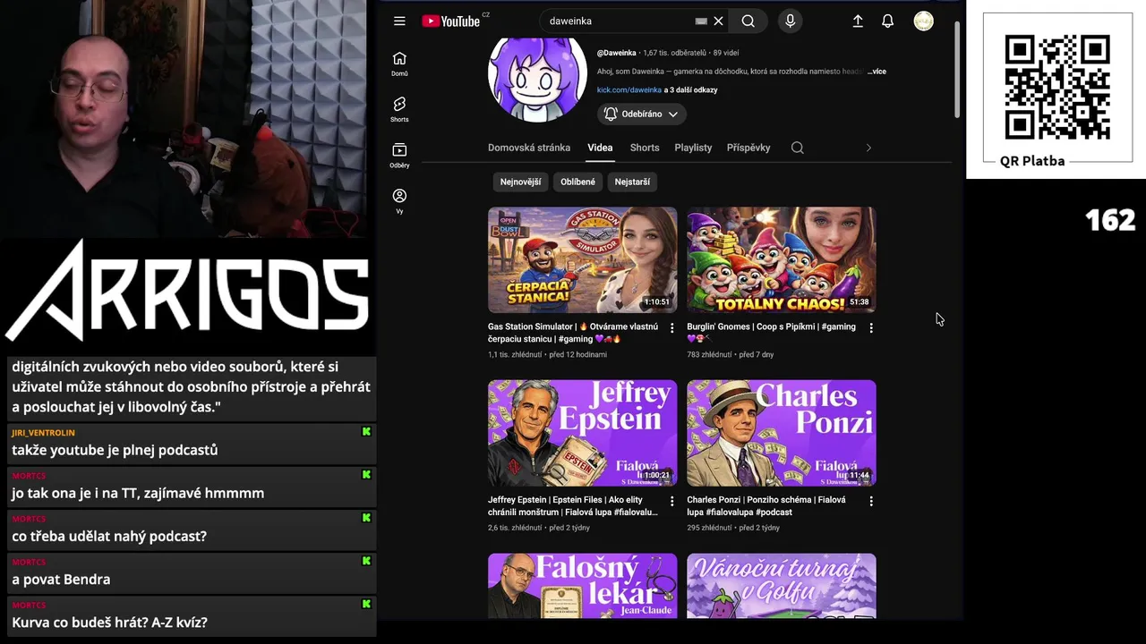This screenshot has height=644, width=1146.
Task: Select the Nejnovější filter chip
Action: point(520,182)
